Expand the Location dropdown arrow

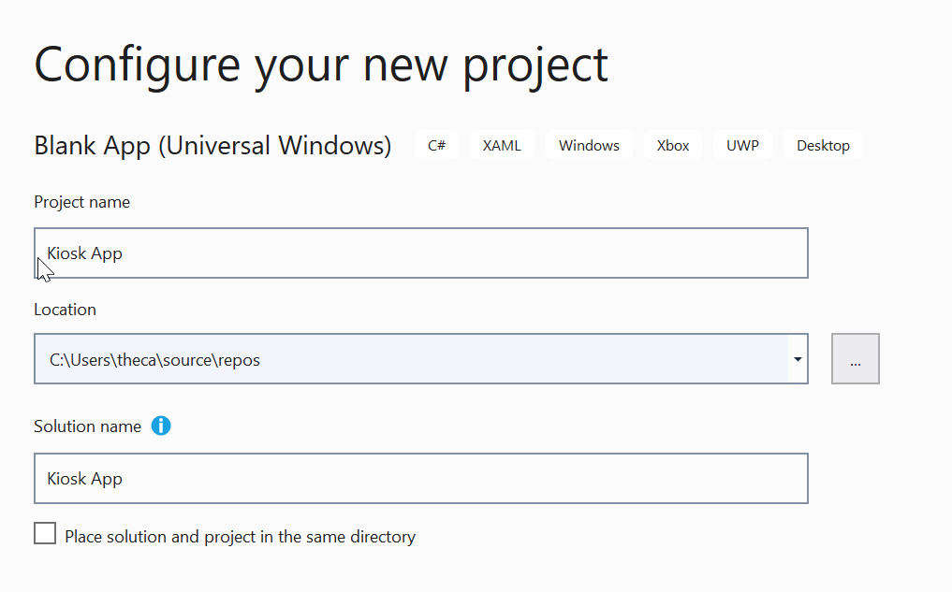point(797,359)
